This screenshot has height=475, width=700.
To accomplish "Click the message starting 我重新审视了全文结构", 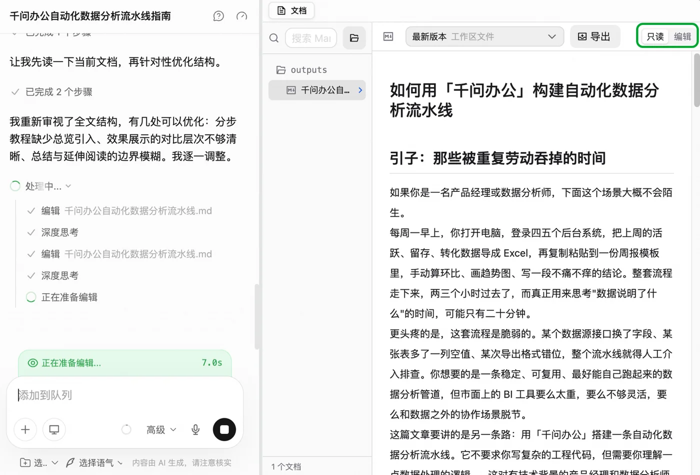I will (123, 139).
